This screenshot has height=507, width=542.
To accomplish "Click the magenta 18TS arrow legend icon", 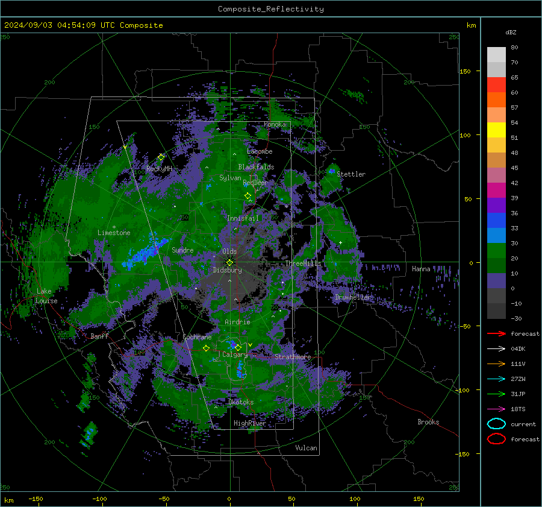I will point(496,409).
